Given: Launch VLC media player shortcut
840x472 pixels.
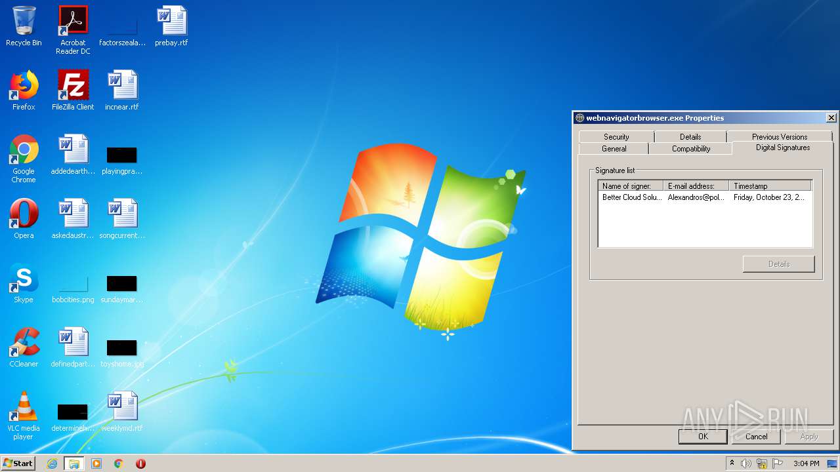Looking at the screenshot, I should pyautogui.click(x=24, y=416).
